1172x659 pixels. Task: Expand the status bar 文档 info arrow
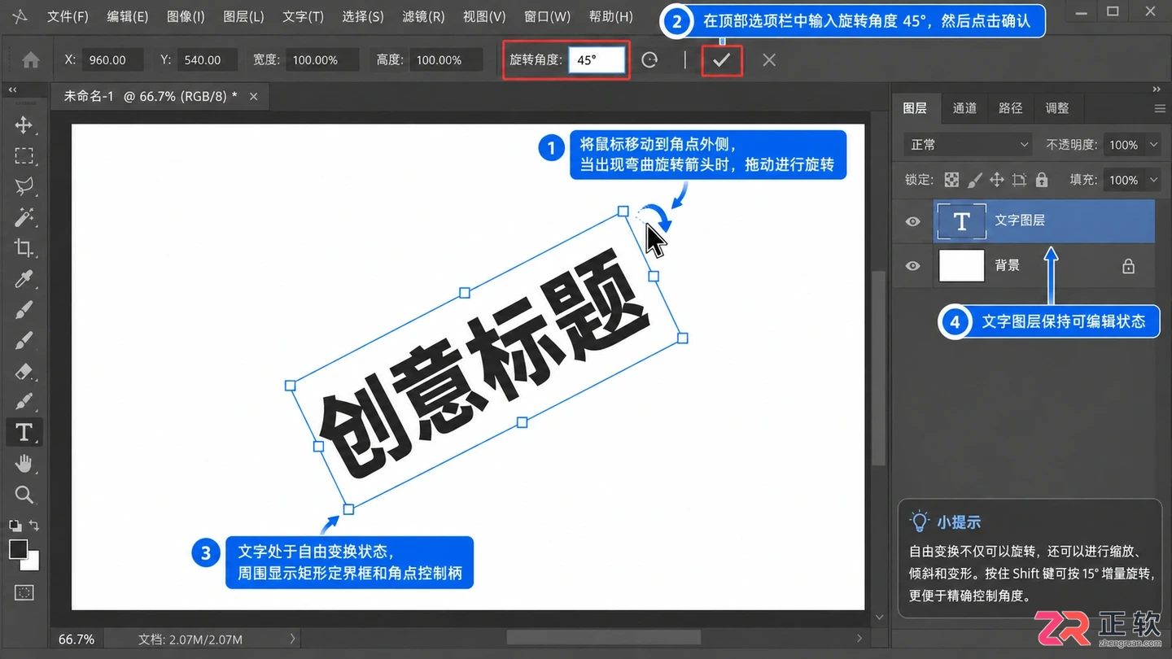tap(293, 639)
